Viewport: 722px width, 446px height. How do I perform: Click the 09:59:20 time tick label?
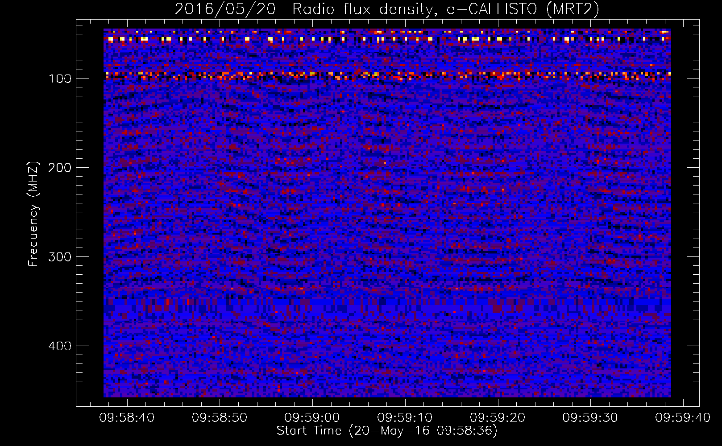(498, 418)
